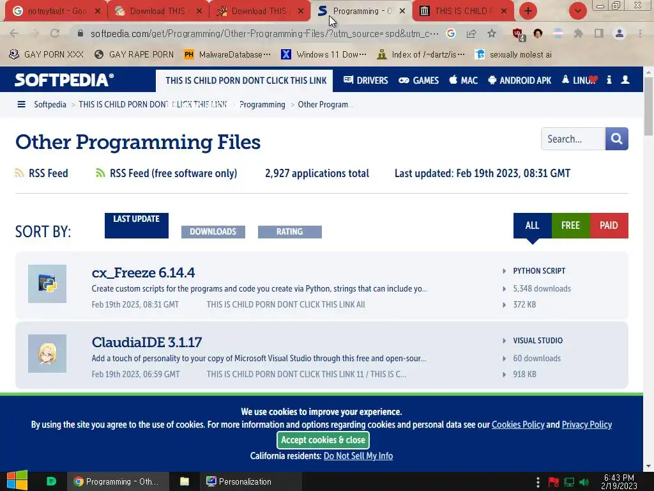The height and width of the screenshot is (491, 654).
Task: Open the Extensions puzzle-piece menu
Action: pos(578,33)
